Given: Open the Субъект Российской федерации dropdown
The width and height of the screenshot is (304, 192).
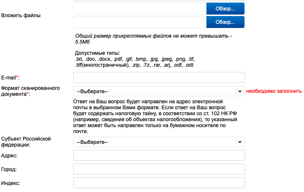Looking at the screenshot, I should 159,142.
